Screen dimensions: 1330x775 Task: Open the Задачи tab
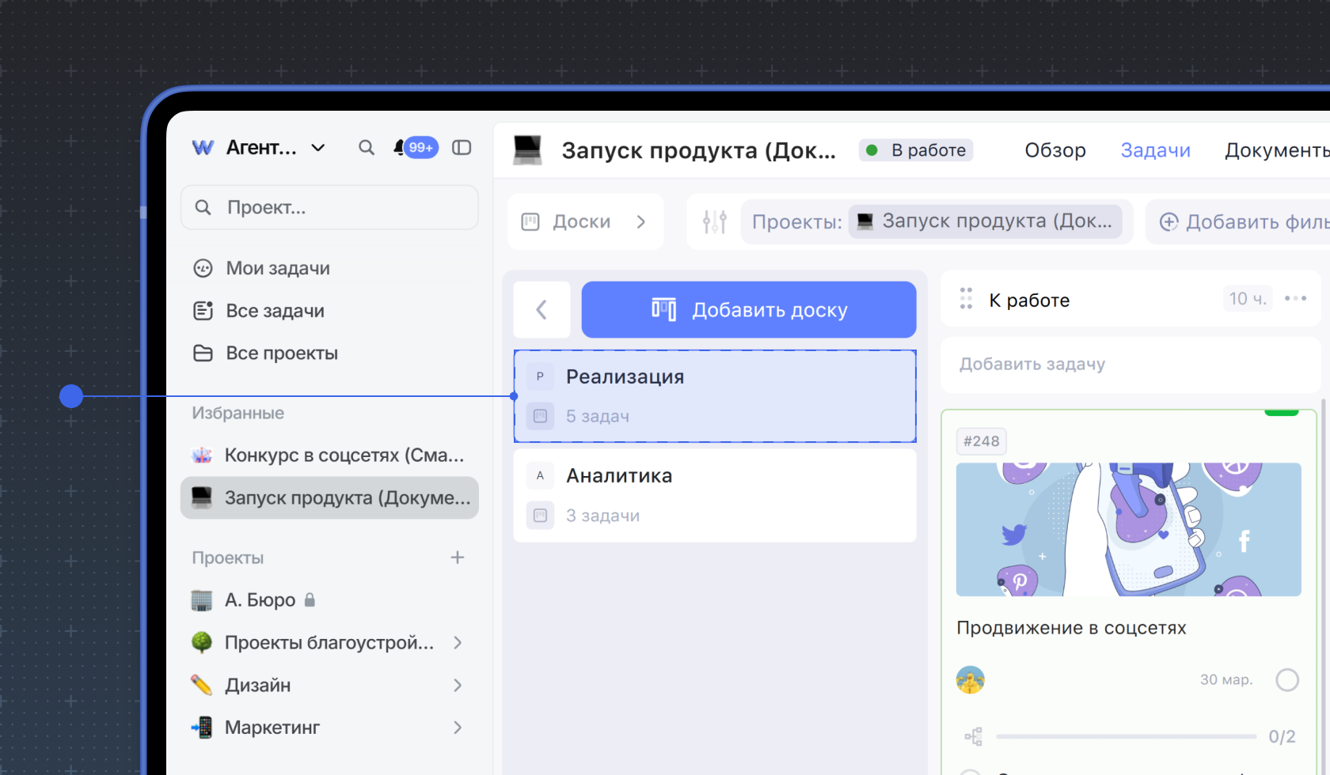[1155, 150]
